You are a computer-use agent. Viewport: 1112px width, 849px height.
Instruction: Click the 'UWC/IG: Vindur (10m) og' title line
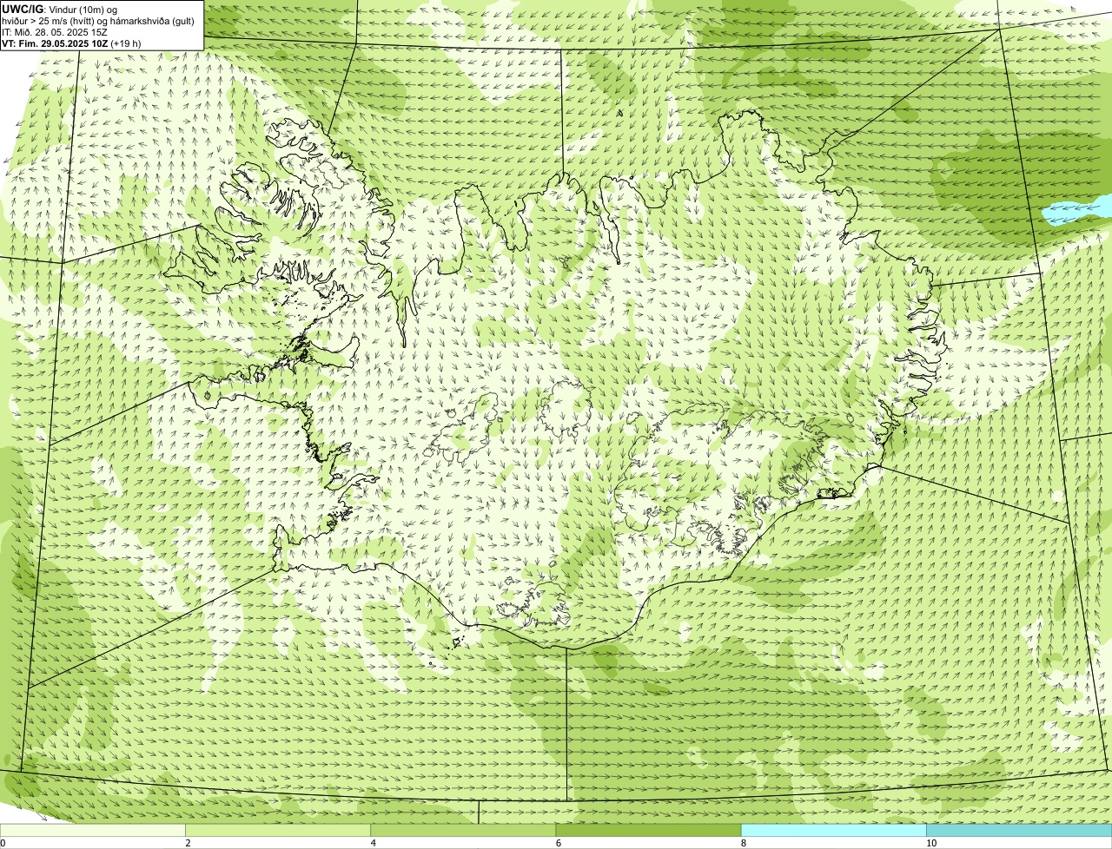coord(59,10)
